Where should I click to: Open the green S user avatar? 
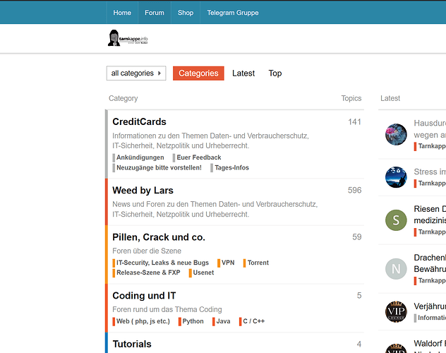coord(396,221)
